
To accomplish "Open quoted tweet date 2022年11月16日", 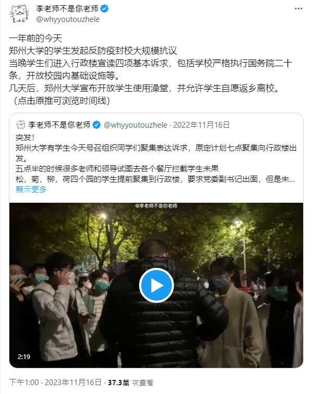I will [x=202, y=125].
